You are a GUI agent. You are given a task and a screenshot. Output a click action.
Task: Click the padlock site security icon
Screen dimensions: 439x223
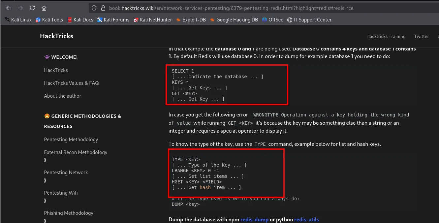(x=103, y=8)
